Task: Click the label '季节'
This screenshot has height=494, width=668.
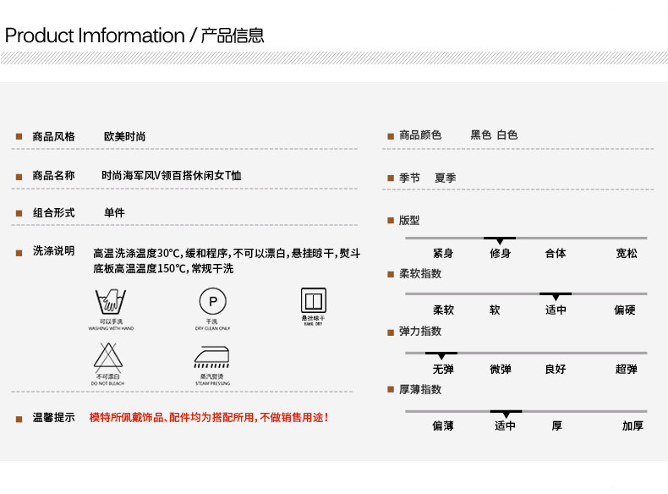Action: (x=410, y=178)
